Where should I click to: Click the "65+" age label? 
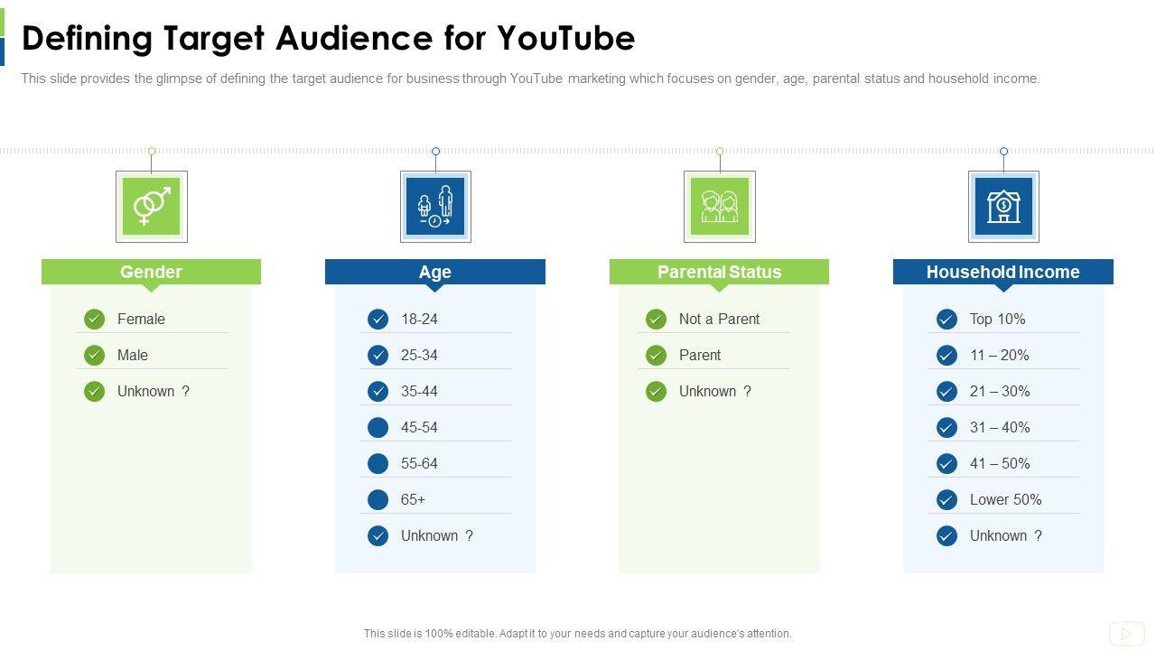[413, 499]
